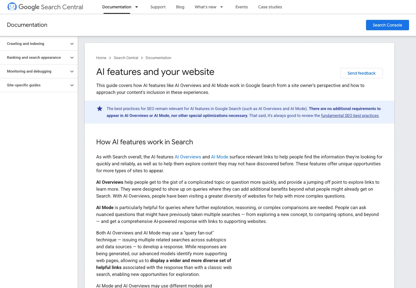Viewport: 416px width, 288px height.
Task: Click the star icon in the note box
Action: pyautogui.click(x=100, y=109)
